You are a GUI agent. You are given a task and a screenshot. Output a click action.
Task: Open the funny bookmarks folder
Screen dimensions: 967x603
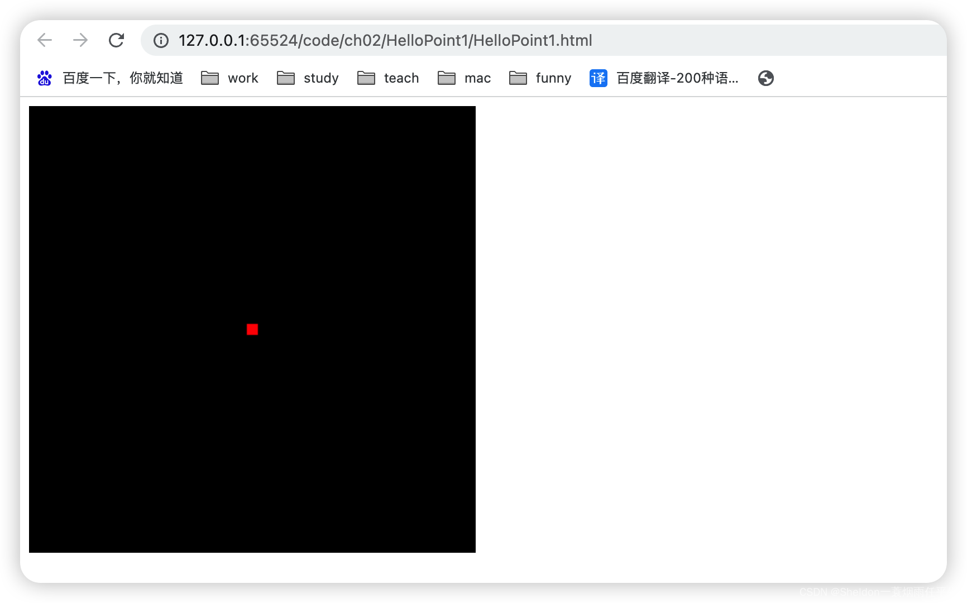540,78
